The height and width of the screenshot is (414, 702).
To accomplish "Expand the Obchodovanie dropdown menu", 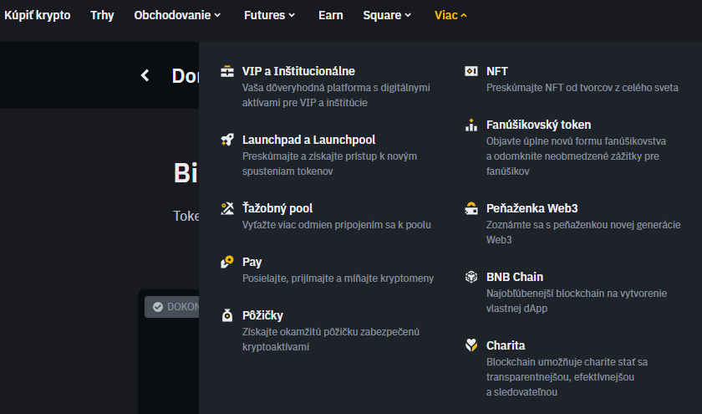I will pyautogui.click(x=177, y=15).
